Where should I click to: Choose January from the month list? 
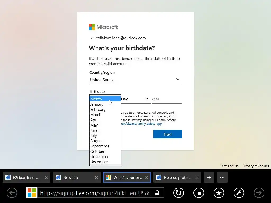(105, 104)
